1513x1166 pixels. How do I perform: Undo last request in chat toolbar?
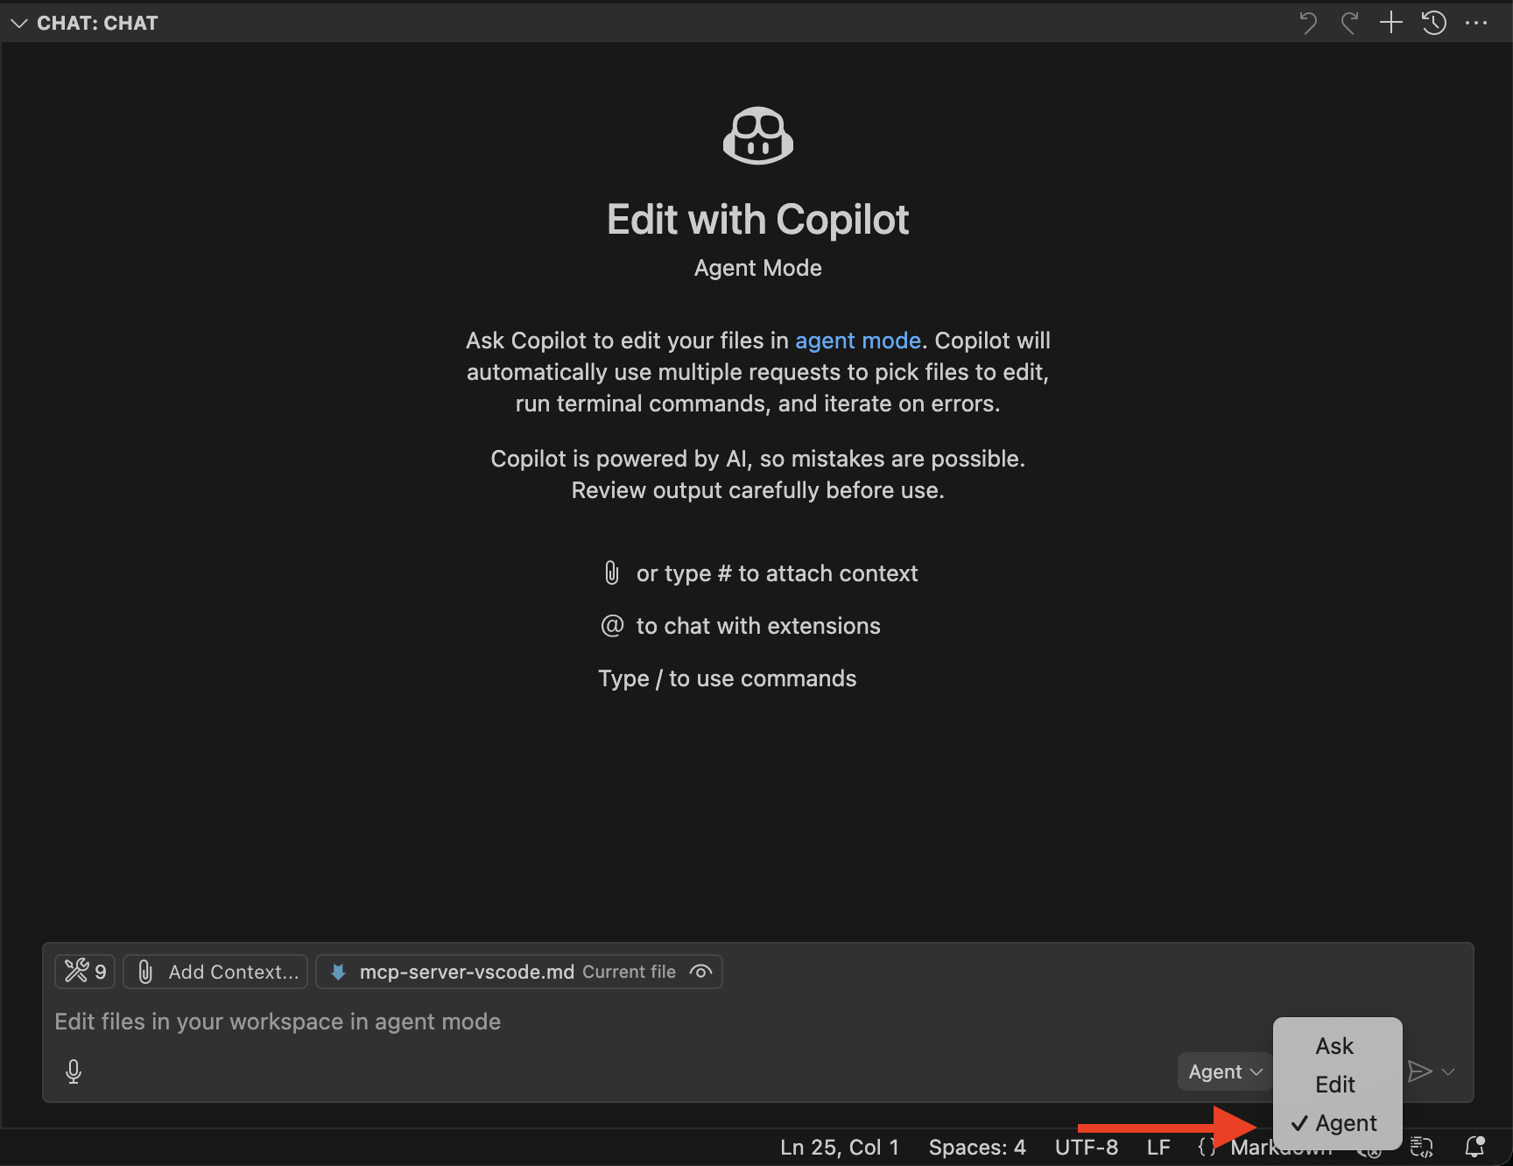click(1307, 23)
